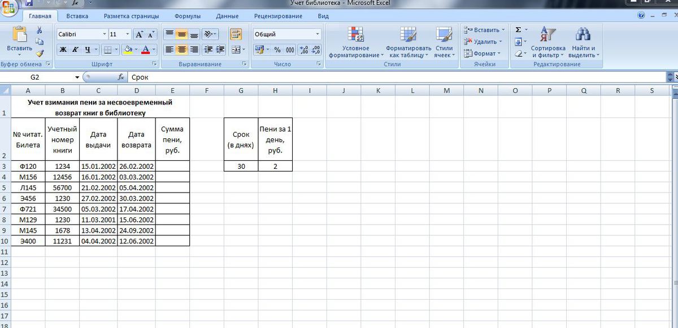Toggle underline (Ч) formatting
The height and width of the screenshot is (328, 678).
pos(87,50)
